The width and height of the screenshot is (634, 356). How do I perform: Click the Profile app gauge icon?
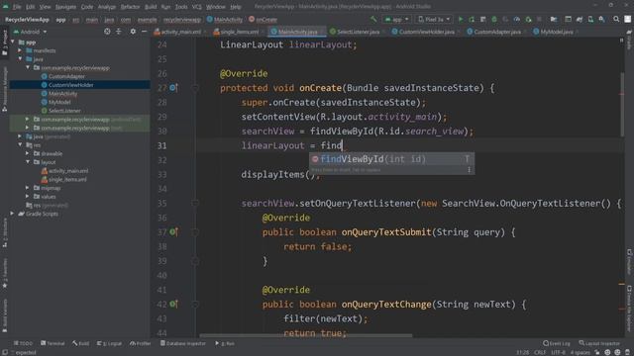pos(517,19)
